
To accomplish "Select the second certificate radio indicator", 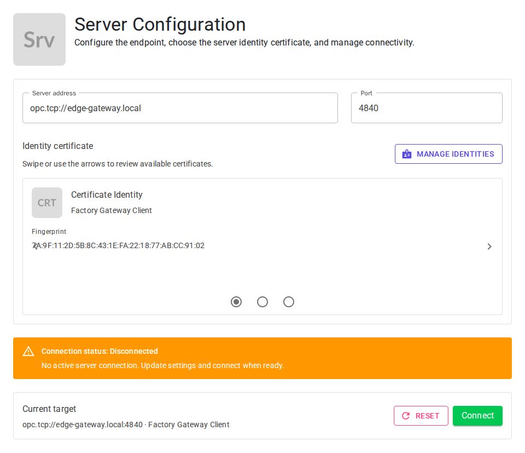I will tap(262, 302).
